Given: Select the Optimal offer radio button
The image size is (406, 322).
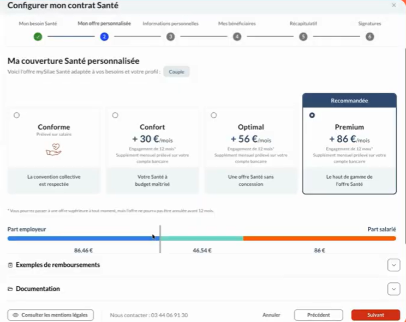Looking at the screenshot, I should click(x=213, y=116).
